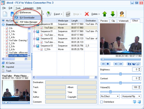The height and width of the screenshot is (109, 144).
Task: Click the globe effect icon at the bottom right
Action: (139, 102)
